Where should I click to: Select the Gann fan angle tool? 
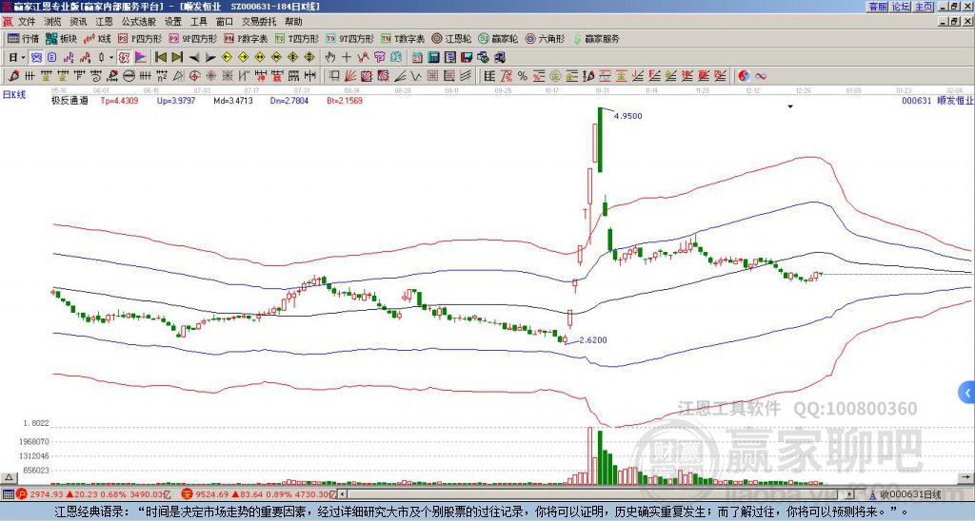click(x=350, y=76)
